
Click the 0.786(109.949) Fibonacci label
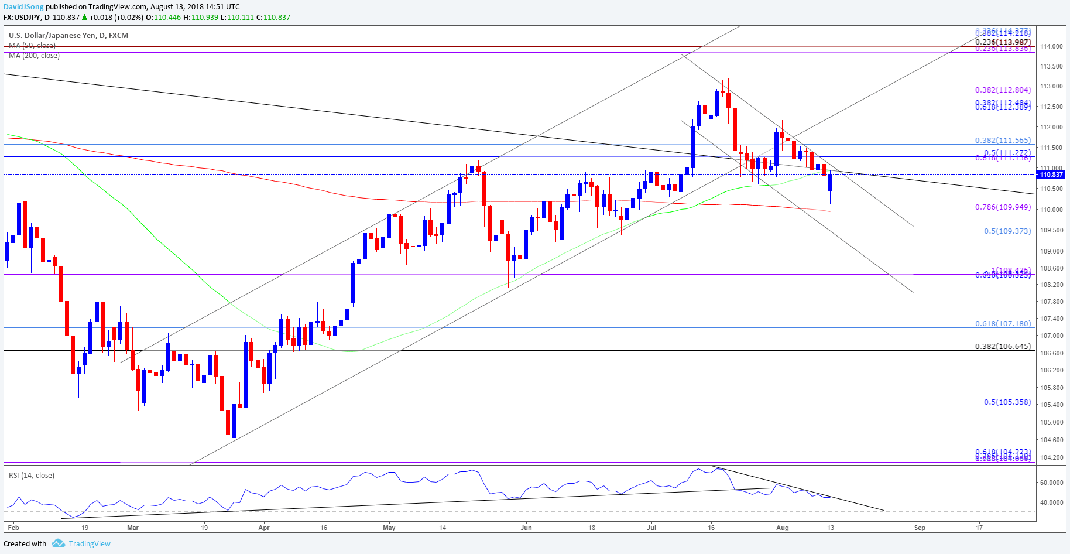(1003, 207)
